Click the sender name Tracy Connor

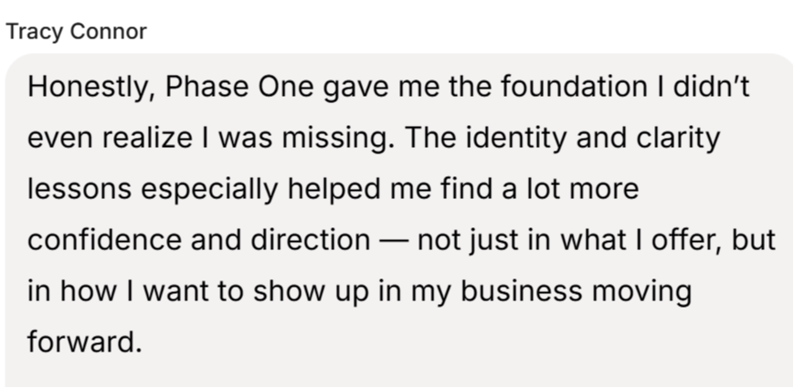point(76,32)
